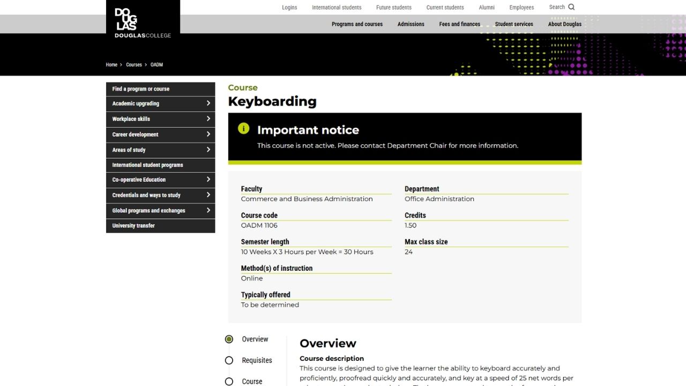Click the Overview section heading
The width and height of the screenshot is (686, 386).
(x=328, y=343)
